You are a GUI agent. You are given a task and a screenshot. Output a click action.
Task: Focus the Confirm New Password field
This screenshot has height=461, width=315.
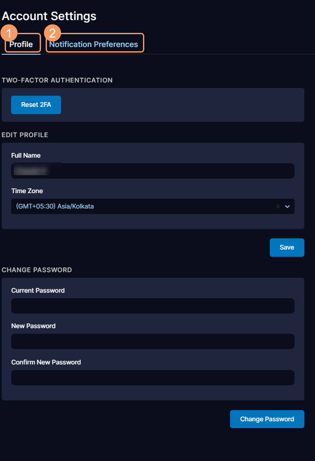[x=152, y=378]
